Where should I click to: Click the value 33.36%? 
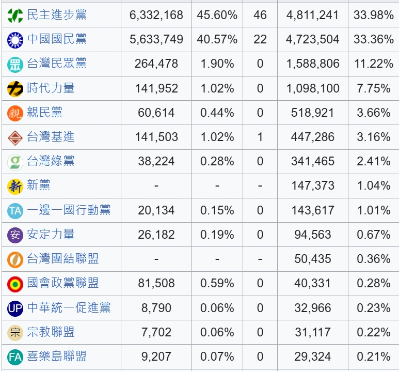[374, 39]
